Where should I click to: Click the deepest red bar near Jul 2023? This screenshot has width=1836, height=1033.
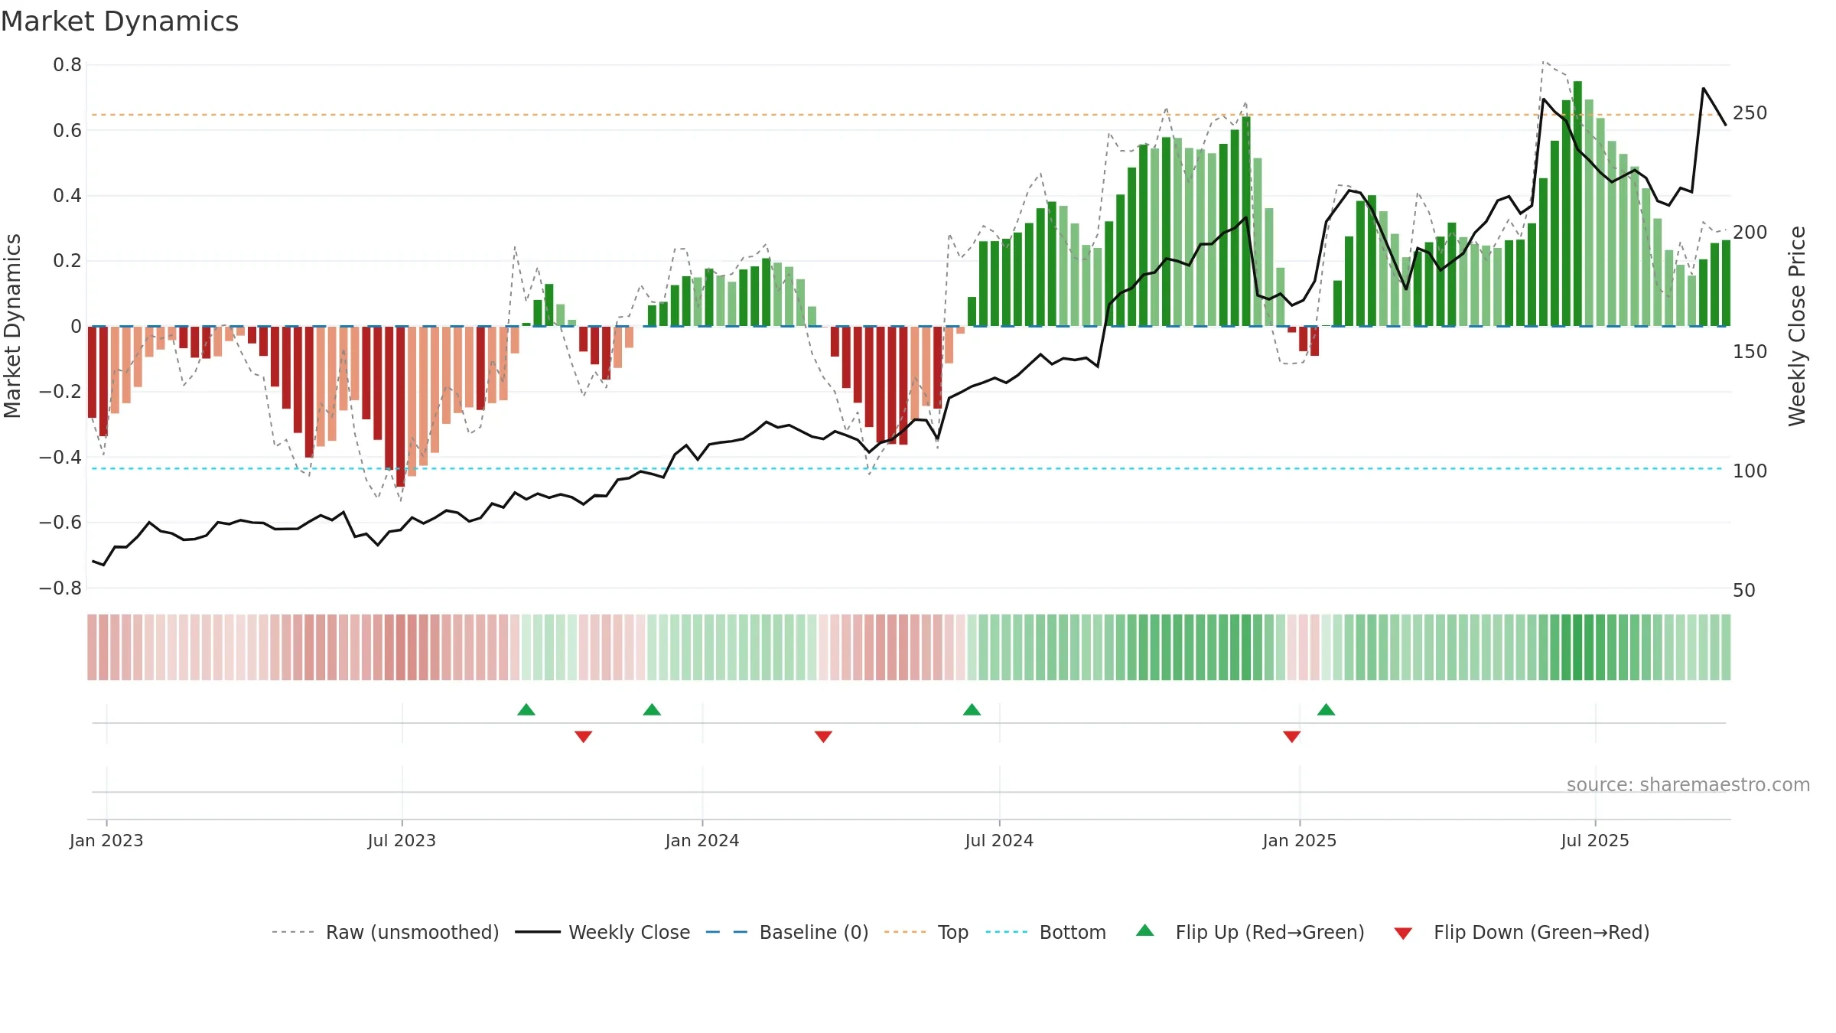(400, 406)
